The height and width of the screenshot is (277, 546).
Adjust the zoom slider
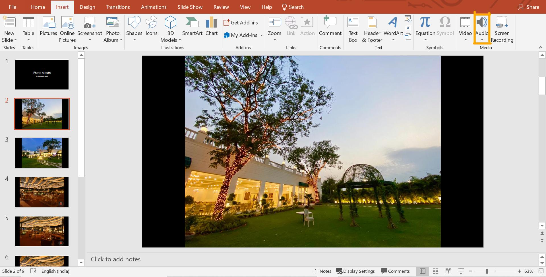click(x=487, y=271)
